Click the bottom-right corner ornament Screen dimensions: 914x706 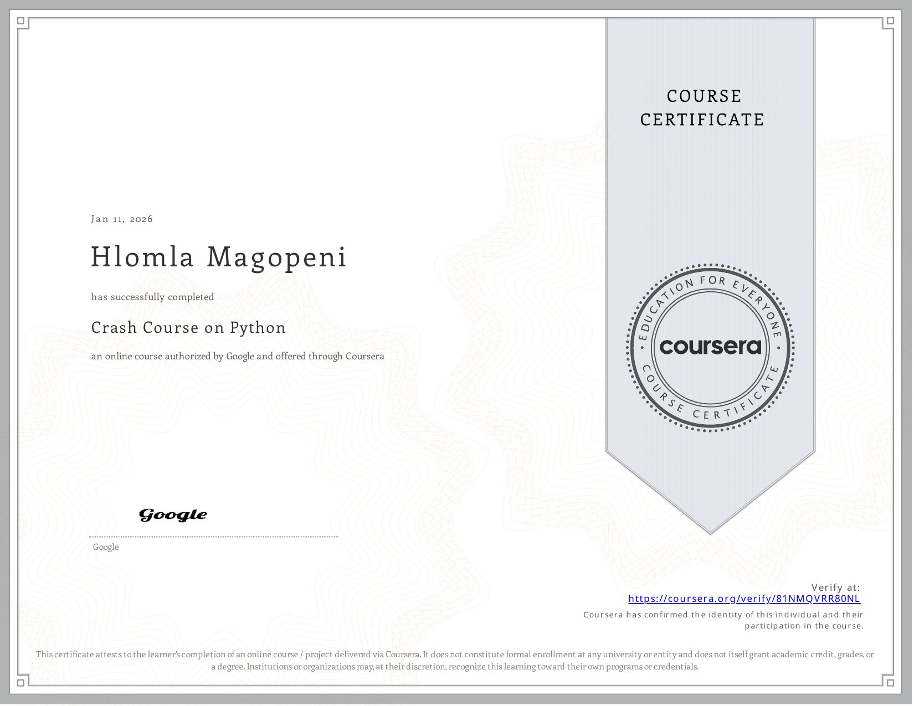tap(890, 682)
